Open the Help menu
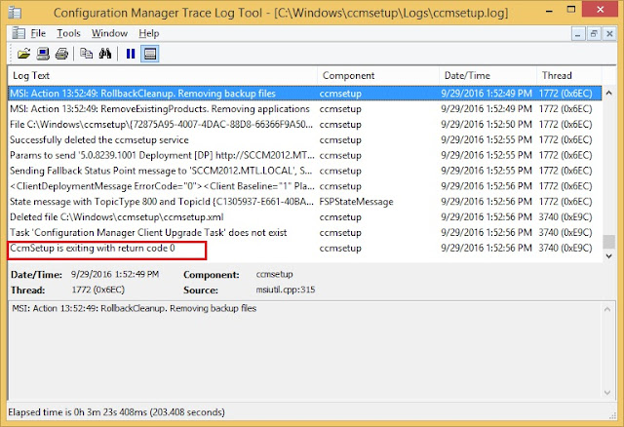Viewport: 624px width, 427px height. click(x=149, y=33)
